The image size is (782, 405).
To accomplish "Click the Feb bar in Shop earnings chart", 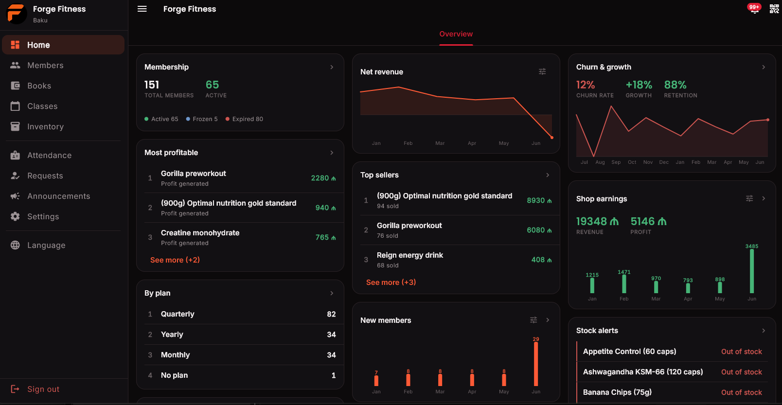I will (624, 284).
